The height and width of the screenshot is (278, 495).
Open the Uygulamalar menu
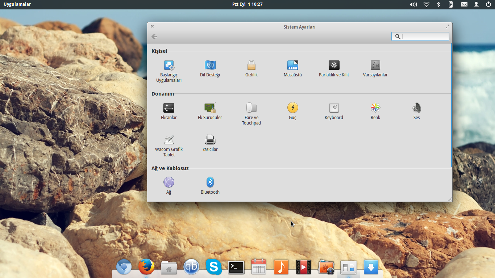(x=17, y=4)
